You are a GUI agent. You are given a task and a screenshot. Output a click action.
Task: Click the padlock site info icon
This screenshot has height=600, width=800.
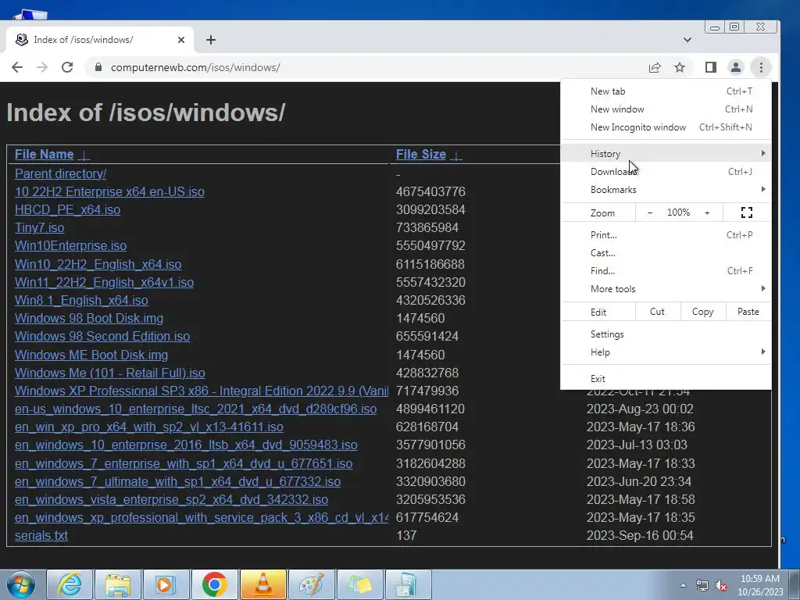tap(98, 67)
